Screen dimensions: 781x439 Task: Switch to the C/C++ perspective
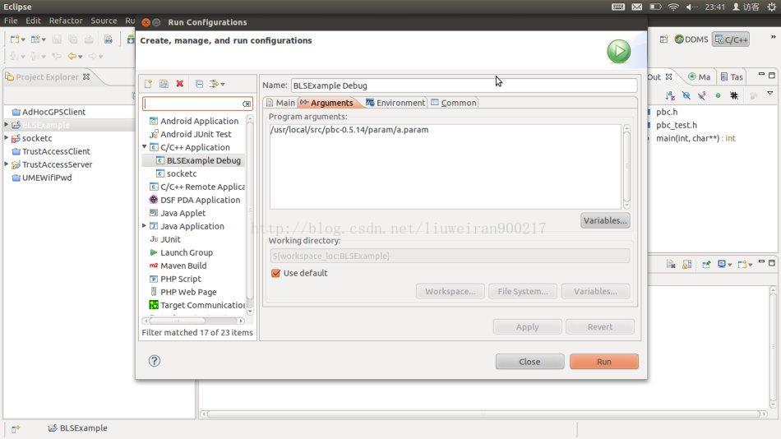pos(731,39)
